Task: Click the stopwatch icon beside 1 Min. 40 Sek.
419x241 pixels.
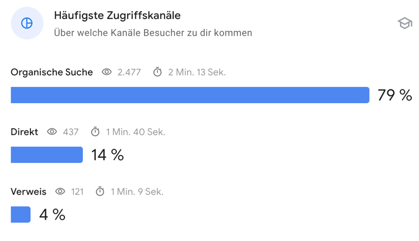Action: [95, 132]
